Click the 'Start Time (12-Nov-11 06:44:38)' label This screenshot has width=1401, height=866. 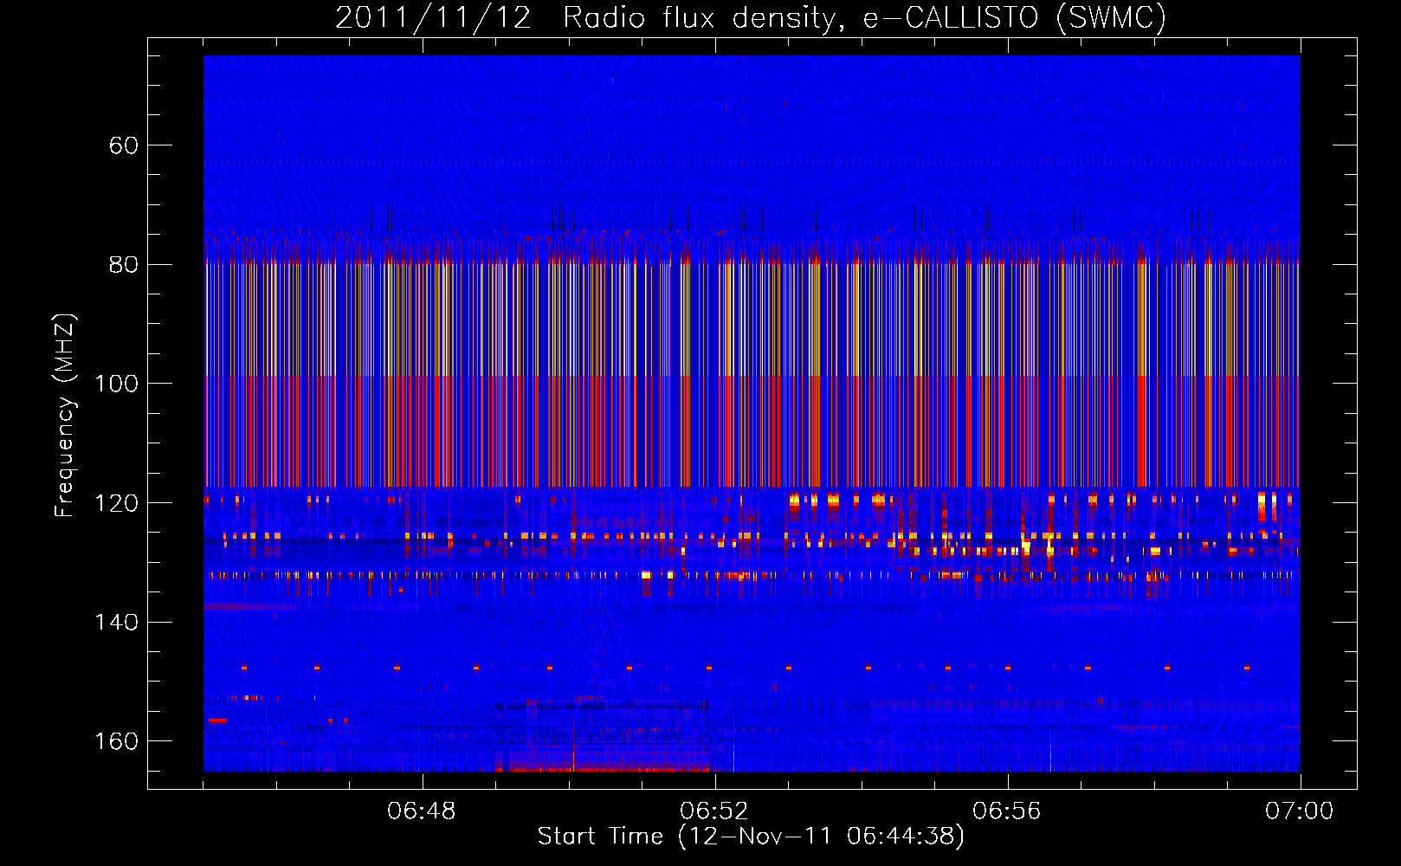coord(751,837)
